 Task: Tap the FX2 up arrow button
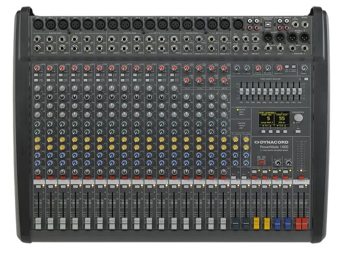pyautogui.click(x=285, y=131)
